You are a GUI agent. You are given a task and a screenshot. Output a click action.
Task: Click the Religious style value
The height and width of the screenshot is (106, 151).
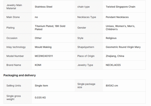point(111,38)
